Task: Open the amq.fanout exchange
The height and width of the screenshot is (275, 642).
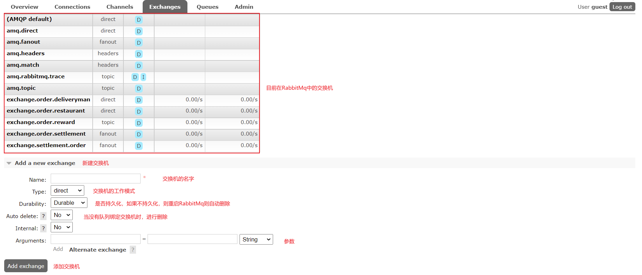Action: click(x=23, y=42)
